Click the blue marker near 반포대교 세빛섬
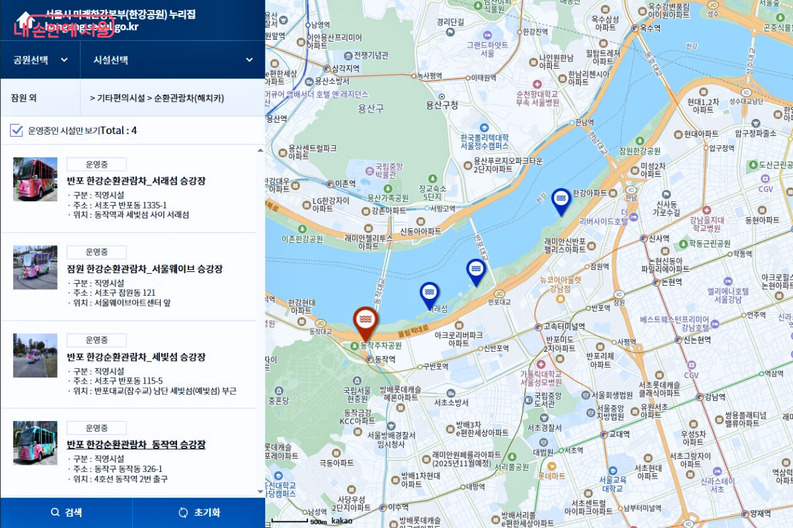793x528 pixels. point(476,270)
